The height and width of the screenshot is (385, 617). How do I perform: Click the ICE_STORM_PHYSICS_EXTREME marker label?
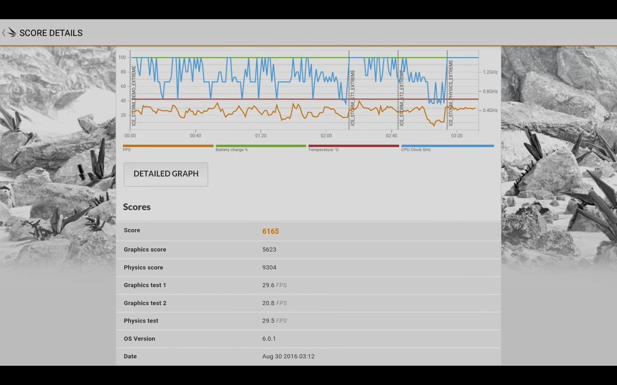click(x=451, y=93)
